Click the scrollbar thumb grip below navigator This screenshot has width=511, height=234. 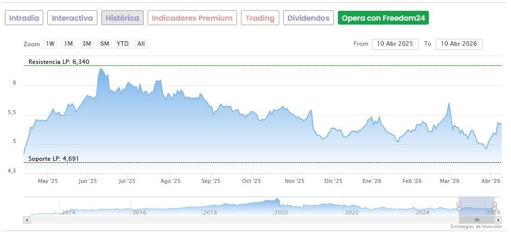coord(477,220)
